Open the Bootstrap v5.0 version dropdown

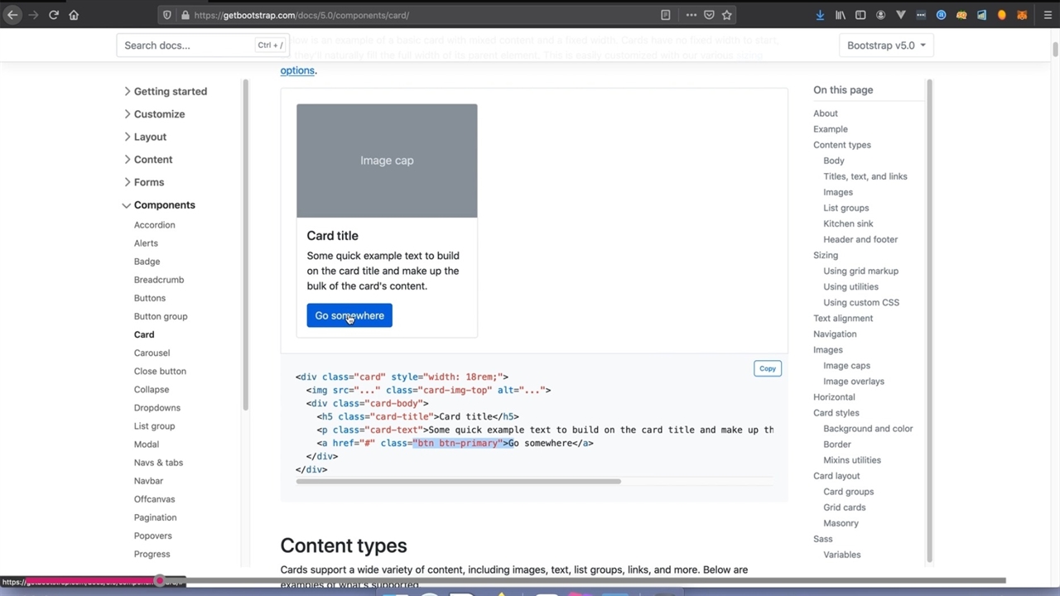click(886, 46)
